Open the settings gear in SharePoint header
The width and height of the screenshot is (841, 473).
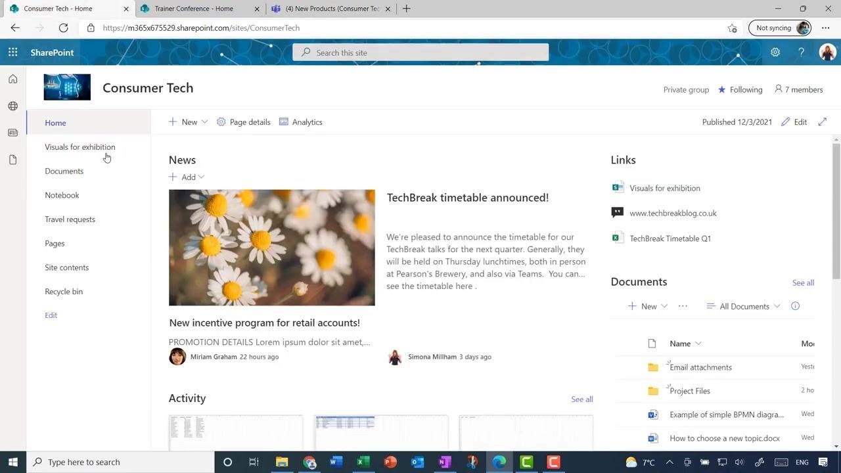pyautogui.click(x=775, y=53)
